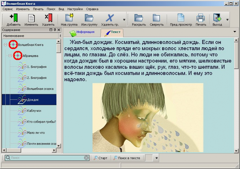This screenshot has width=240, height=169.
Task: Click the Абрамцева group icon
Action: (x=18, y=56)
